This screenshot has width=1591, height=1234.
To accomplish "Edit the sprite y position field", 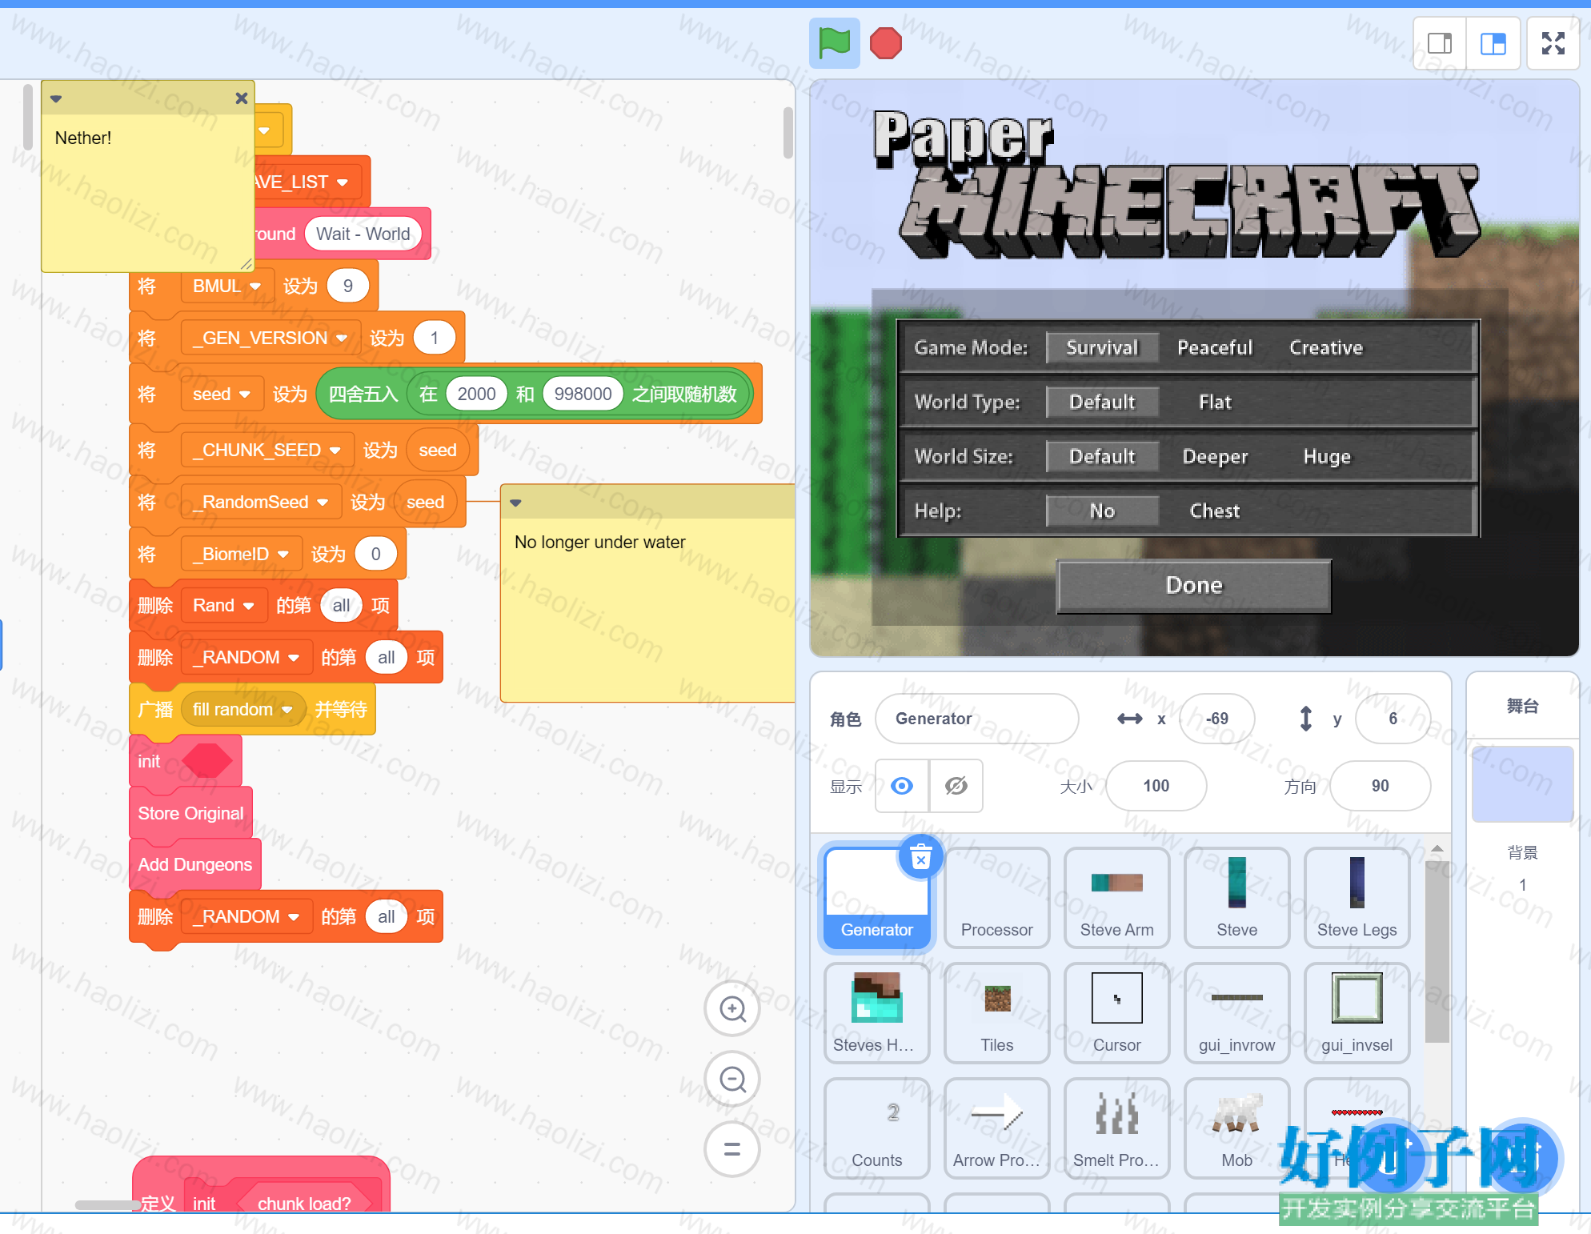I will pyautogui.click(x=1393, y=719).
